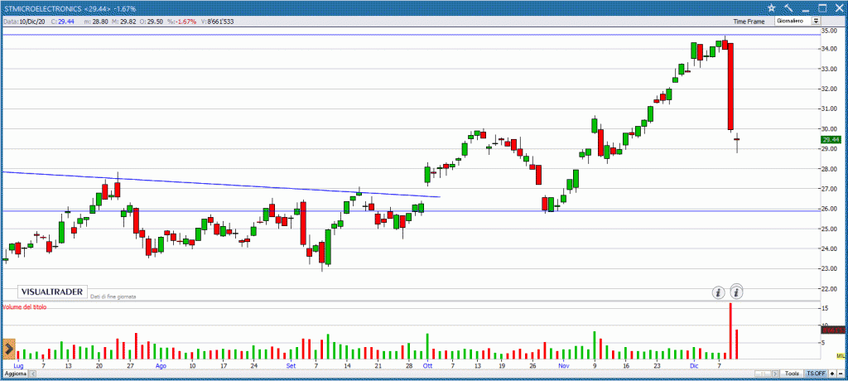The image size is (848, 381).
Task: Open the Time Frame dropdown arrow
Action: point(816,21)
